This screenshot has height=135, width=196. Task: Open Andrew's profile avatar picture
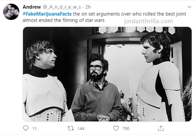point(11,12)
